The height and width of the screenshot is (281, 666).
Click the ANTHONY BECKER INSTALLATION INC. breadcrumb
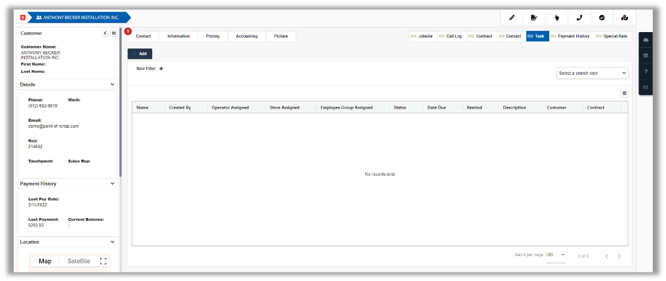(80, 18)
